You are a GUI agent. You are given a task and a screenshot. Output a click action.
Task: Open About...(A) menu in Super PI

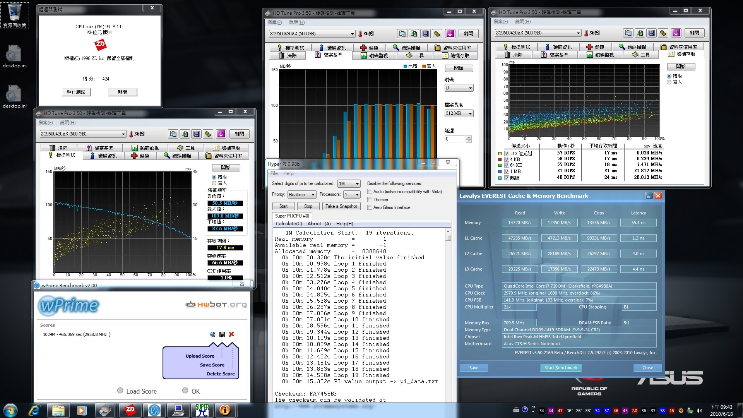point(319,224)
